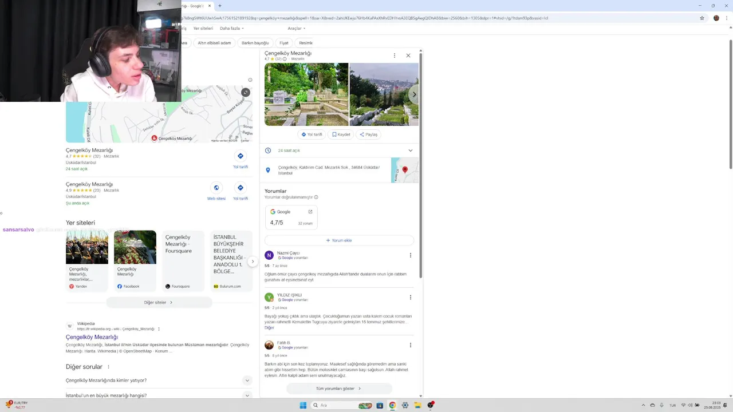Open the Daha fazla search menu

231,28
